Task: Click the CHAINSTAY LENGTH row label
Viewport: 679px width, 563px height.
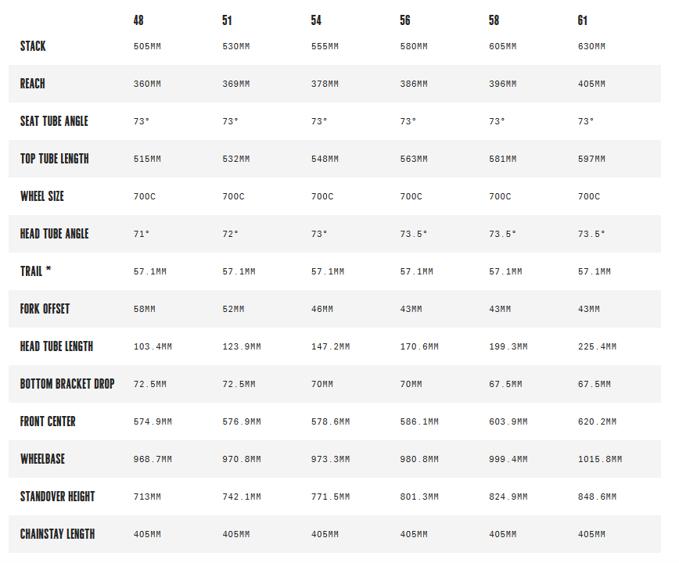Action: pos(57,534)
